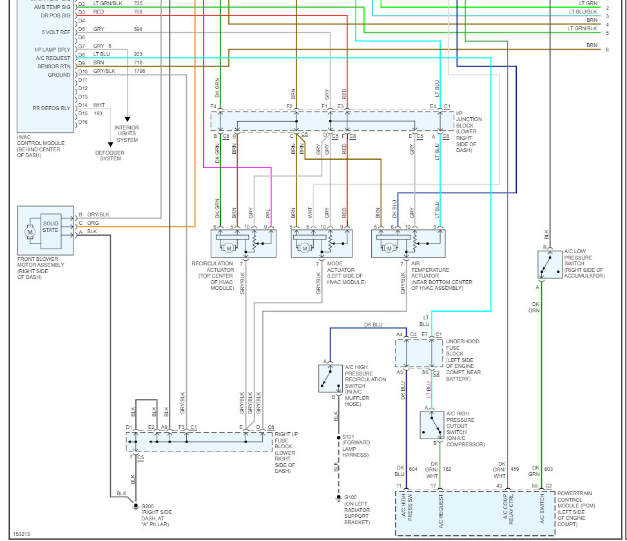Click the S101 splice dot
This screenshot has height=541, width=627.
[339, 437]
